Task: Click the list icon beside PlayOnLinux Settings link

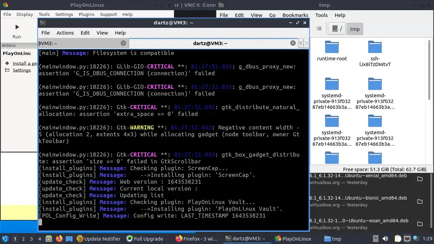Action: point(7,70)
